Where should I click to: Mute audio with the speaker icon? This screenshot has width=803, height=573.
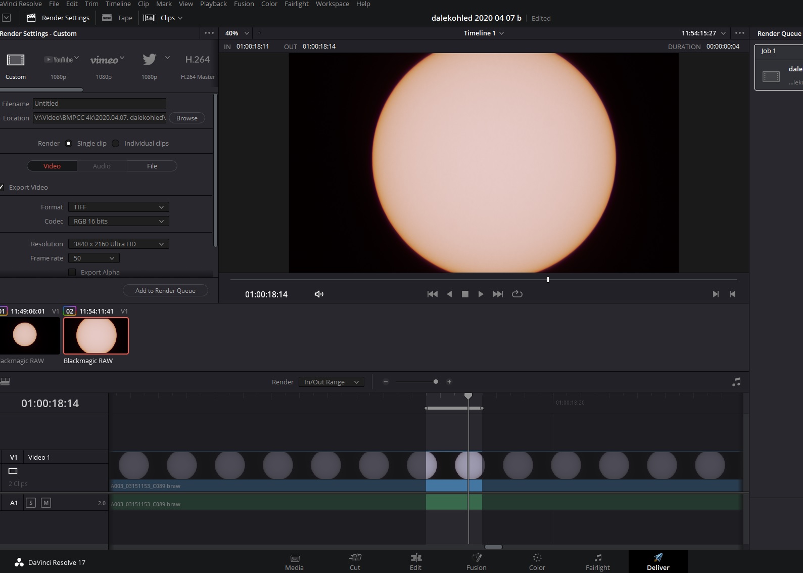click(x=319, y=294)
